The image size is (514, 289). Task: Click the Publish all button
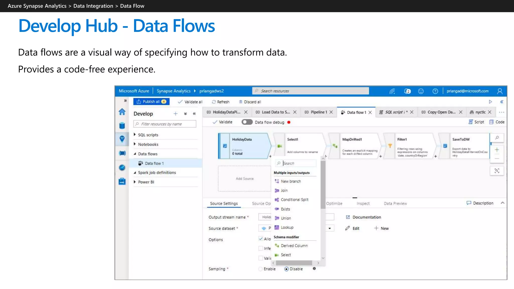tap(151, 102)
